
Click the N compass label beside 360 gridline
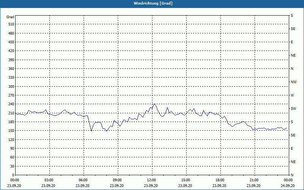pos(292,69)
